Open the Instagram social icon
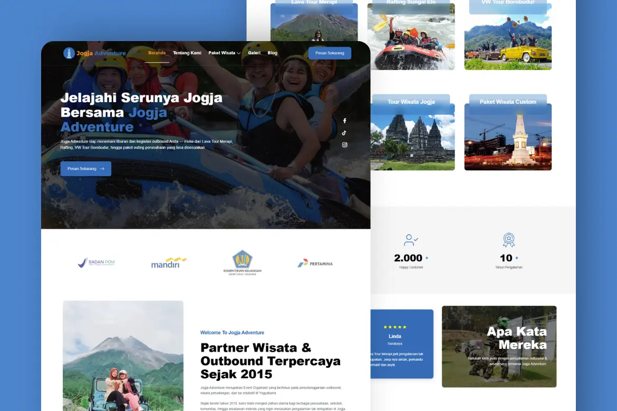This screenshot has height=411, width=617. (x=344, y=145)
